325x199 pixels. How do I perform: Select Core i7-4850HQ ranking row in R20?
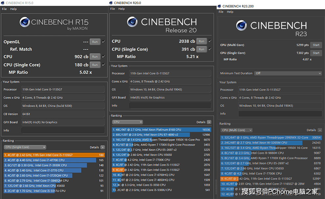[x=162, y=180]
